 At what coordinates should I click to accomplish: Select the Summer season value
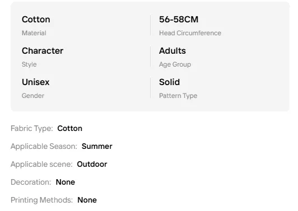click(97, 147)
